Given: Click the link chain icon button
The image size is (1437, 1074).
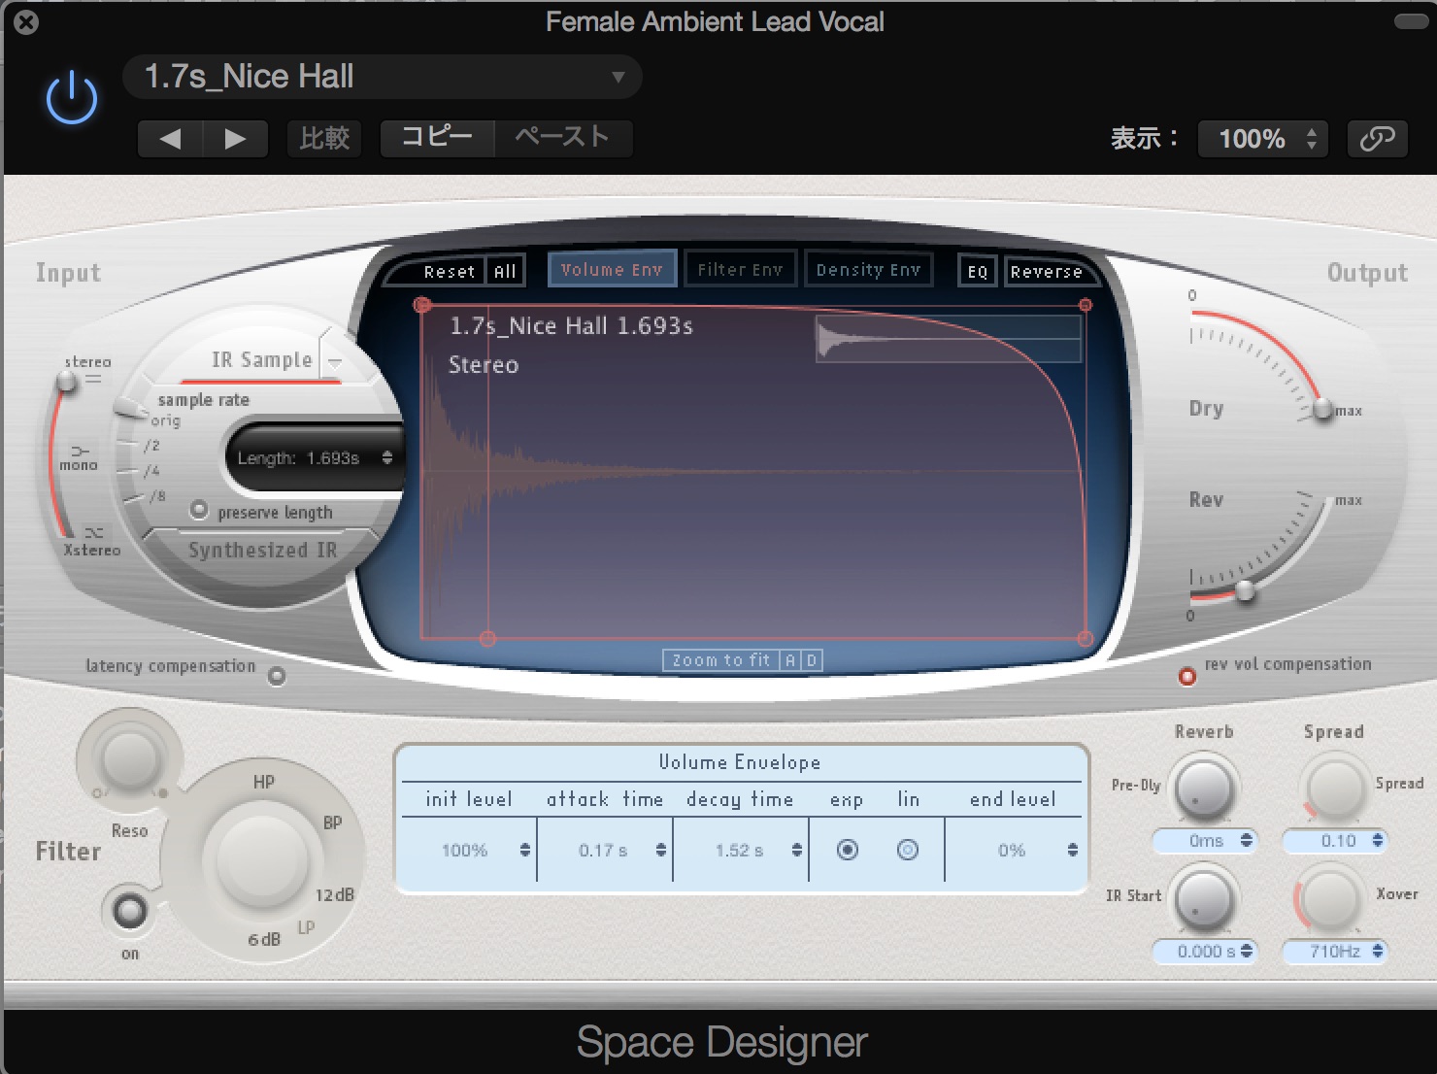Looking at the screenshot, I should pos(1377,139).
